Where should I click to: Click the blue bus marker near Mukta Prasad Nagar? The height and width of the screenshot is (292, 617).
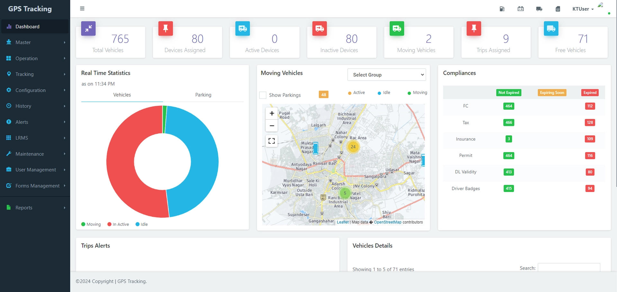[316, 148]
